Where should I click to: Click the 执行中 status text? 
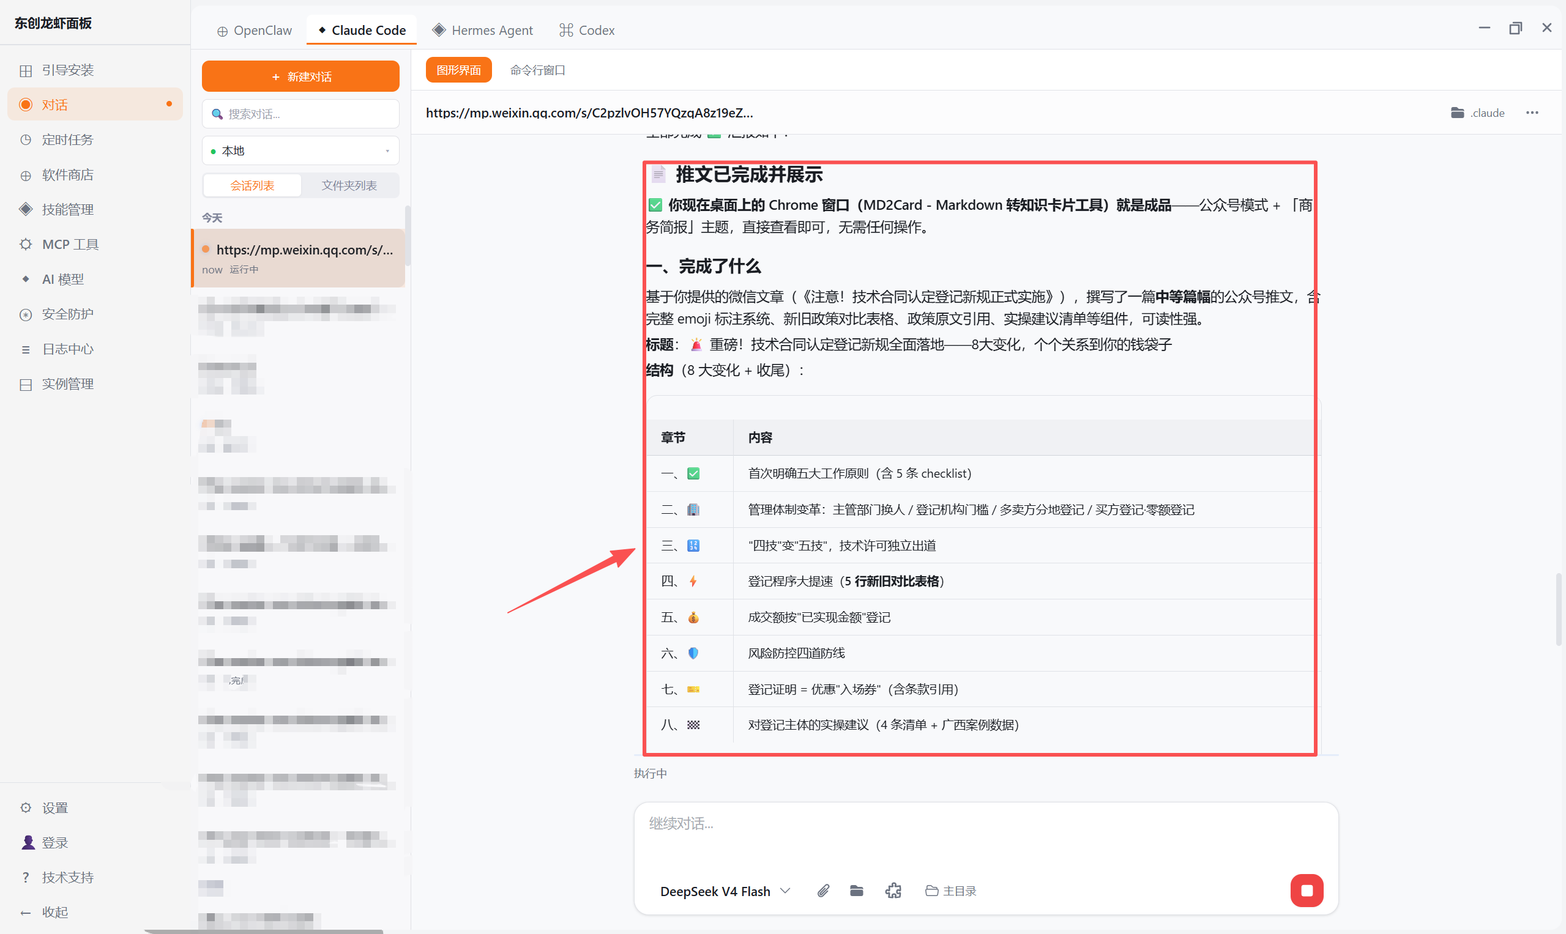tap(650, 774)
